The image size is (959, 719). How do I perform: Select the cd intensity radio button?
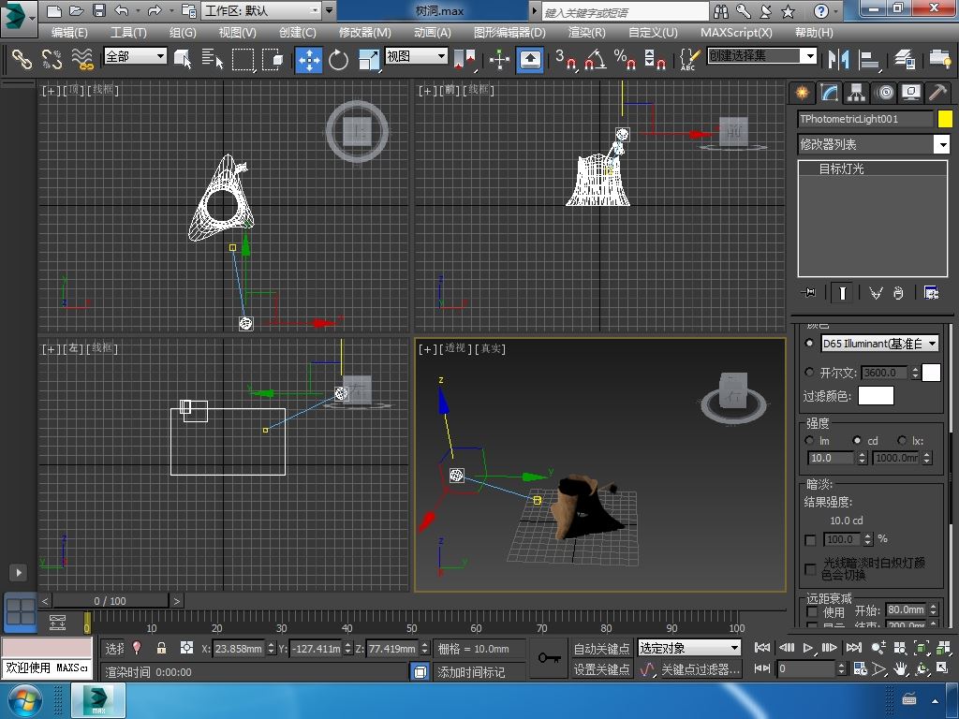click(857, 440)
